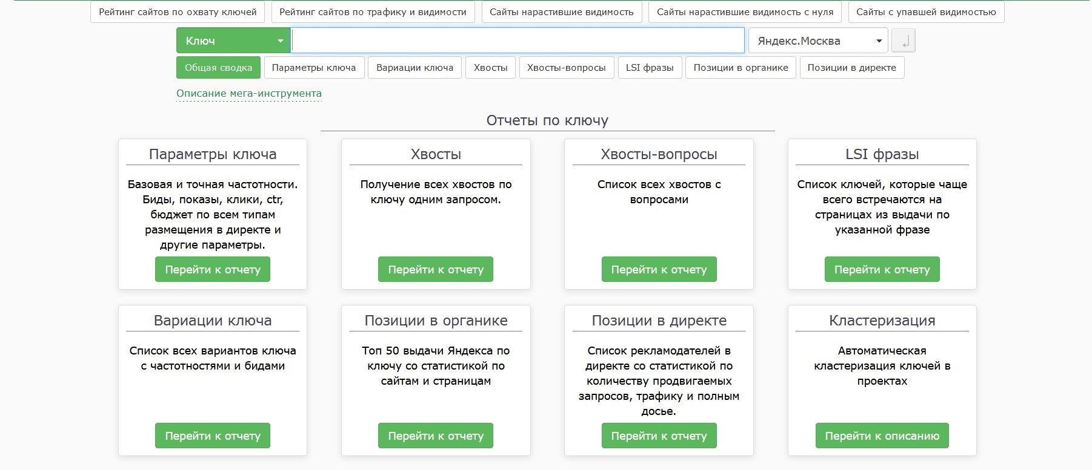Open the green Ключ dropdown

[x=233, y=41]
